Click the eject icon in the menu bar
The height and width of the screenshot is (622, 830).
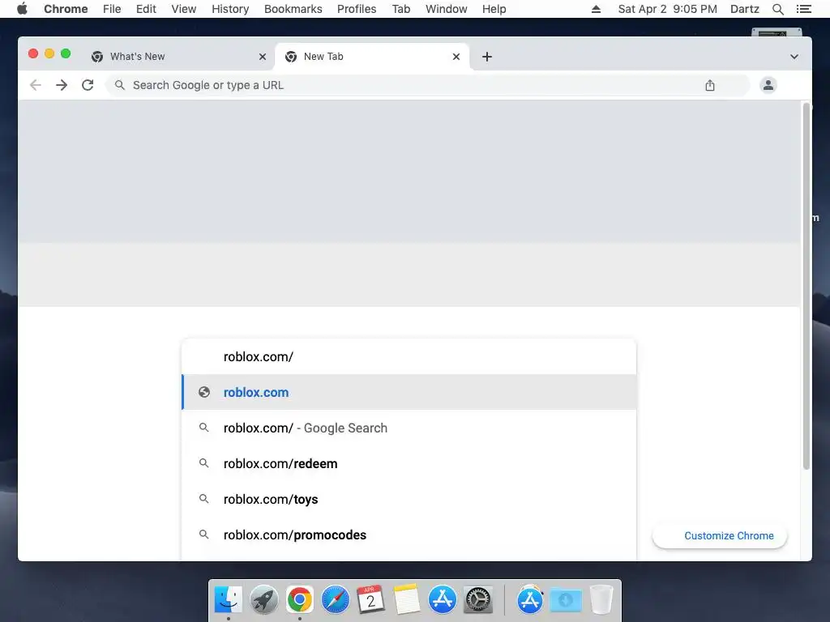pos(596,9)
